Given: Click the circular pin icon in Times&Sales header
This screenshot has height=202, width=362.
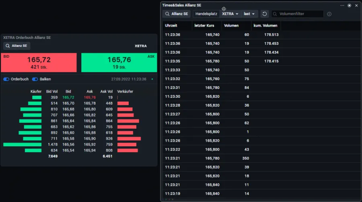Looking at the screenshot, I should [x=349, y=6].
